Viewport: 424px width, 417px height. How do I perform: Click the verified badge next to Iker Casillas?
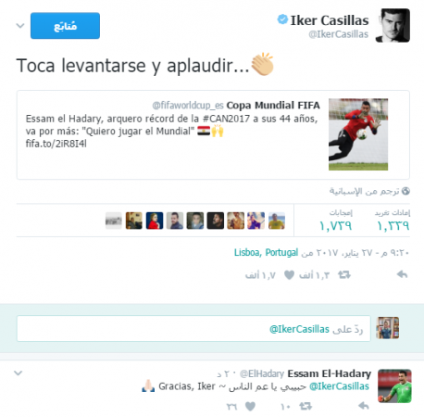click(x=282, y=19)
